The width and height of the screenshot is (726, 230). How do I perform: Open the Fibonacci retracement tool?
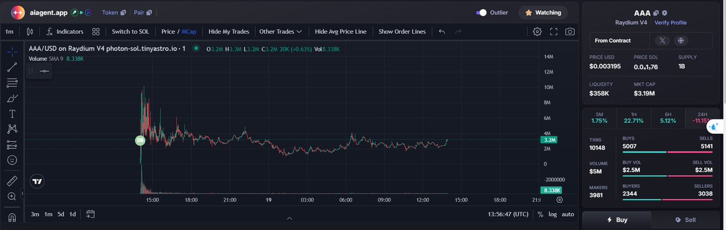(12, 82)
